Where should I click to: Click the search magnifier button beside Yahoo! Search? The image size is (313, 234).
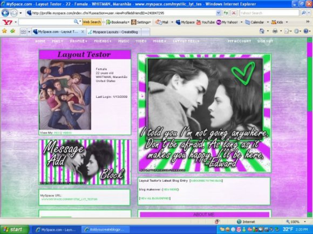click(304, 13)
